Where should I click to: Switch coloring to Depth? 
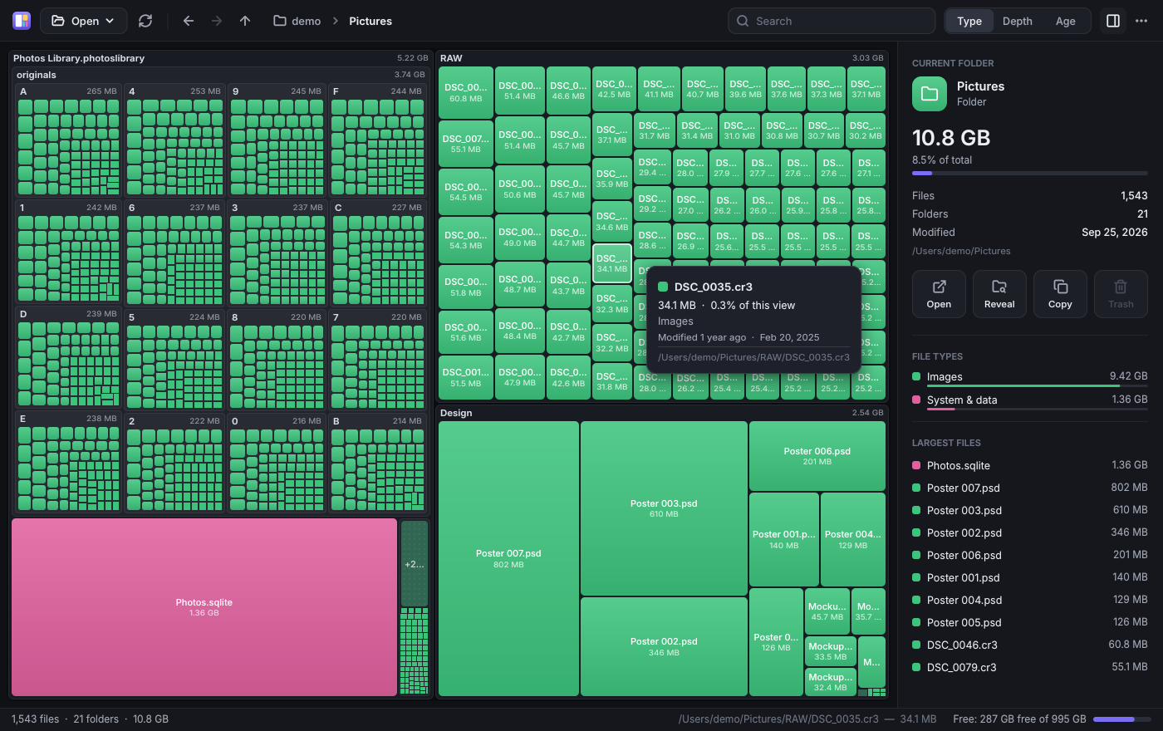(1018, 21)
